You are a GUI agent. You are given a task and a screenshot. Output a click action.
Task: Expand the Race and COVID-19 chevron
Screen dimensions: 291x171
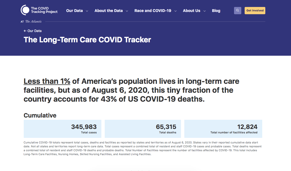(175, 11)
